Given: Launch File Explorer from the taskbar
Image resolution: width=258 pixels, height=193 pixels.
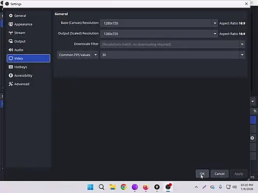Looking at the screenshot, I should 113,187.
